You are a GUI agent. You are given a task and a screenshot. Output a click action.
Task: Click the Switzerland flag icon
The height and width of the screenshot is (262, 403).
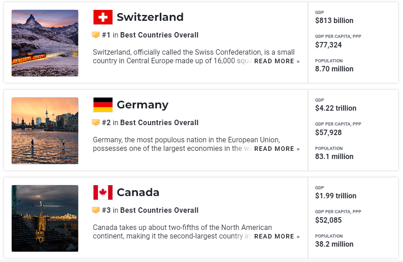pos(103,17)
